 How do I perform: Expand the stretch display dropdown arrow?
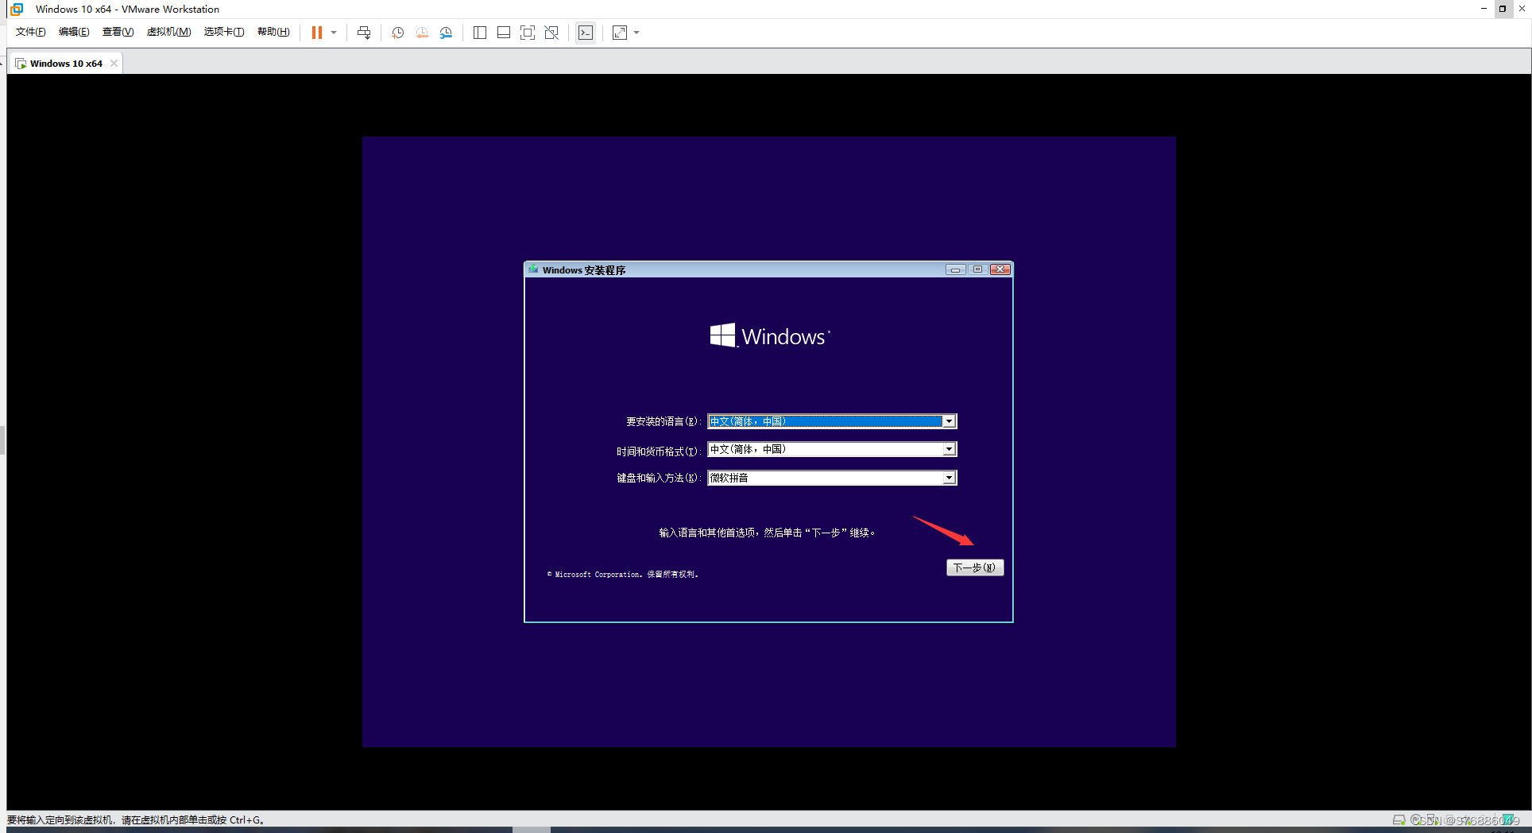636,33
